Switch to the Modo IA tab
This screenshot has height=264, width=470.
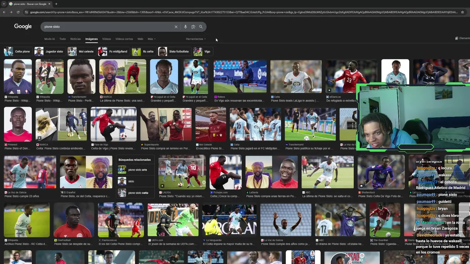(50, 39)
